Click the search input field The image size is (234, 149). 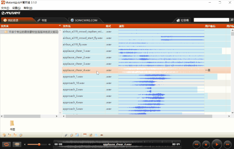click(x=211, y=20)
